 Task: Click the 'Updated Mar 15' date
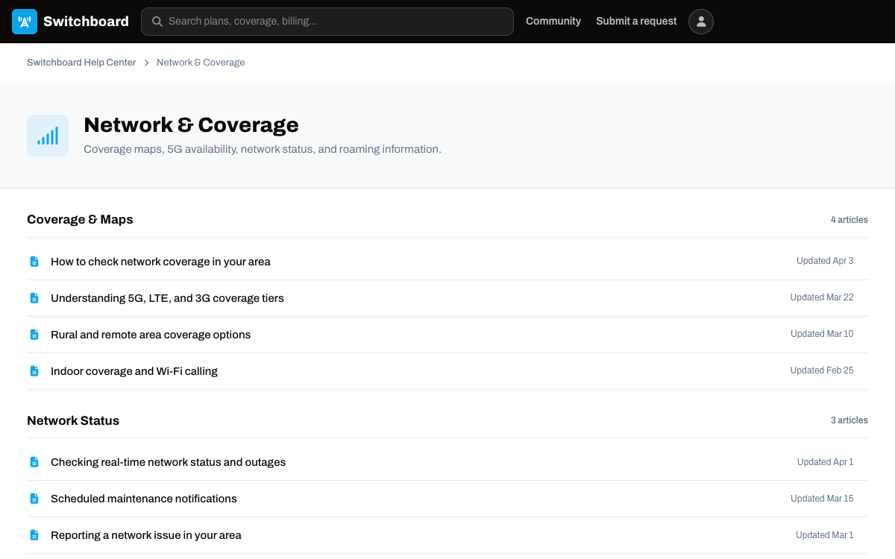click(x=822, y=499)
